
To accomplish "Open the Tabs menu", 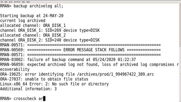I will (x=23, y=2).
